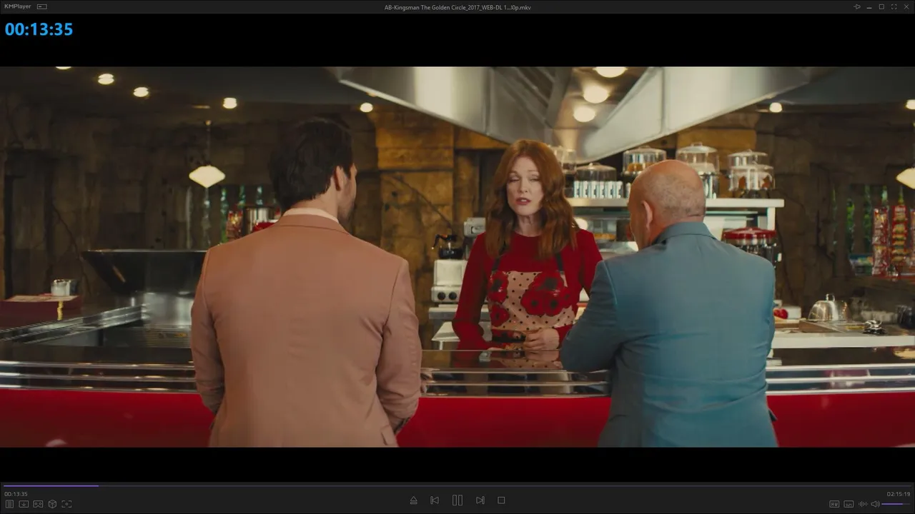Toggle fullscreen from the title bar

click(x=894, y=7)
